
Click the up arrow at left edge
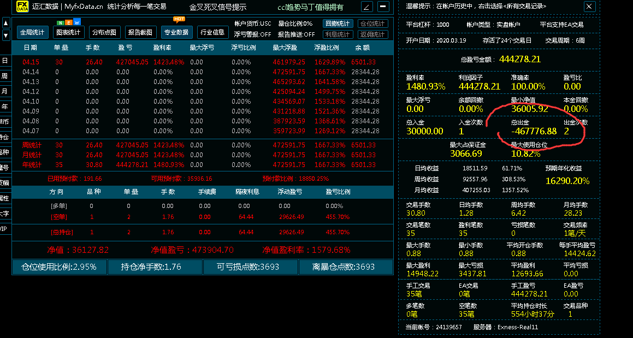point(5,23)
